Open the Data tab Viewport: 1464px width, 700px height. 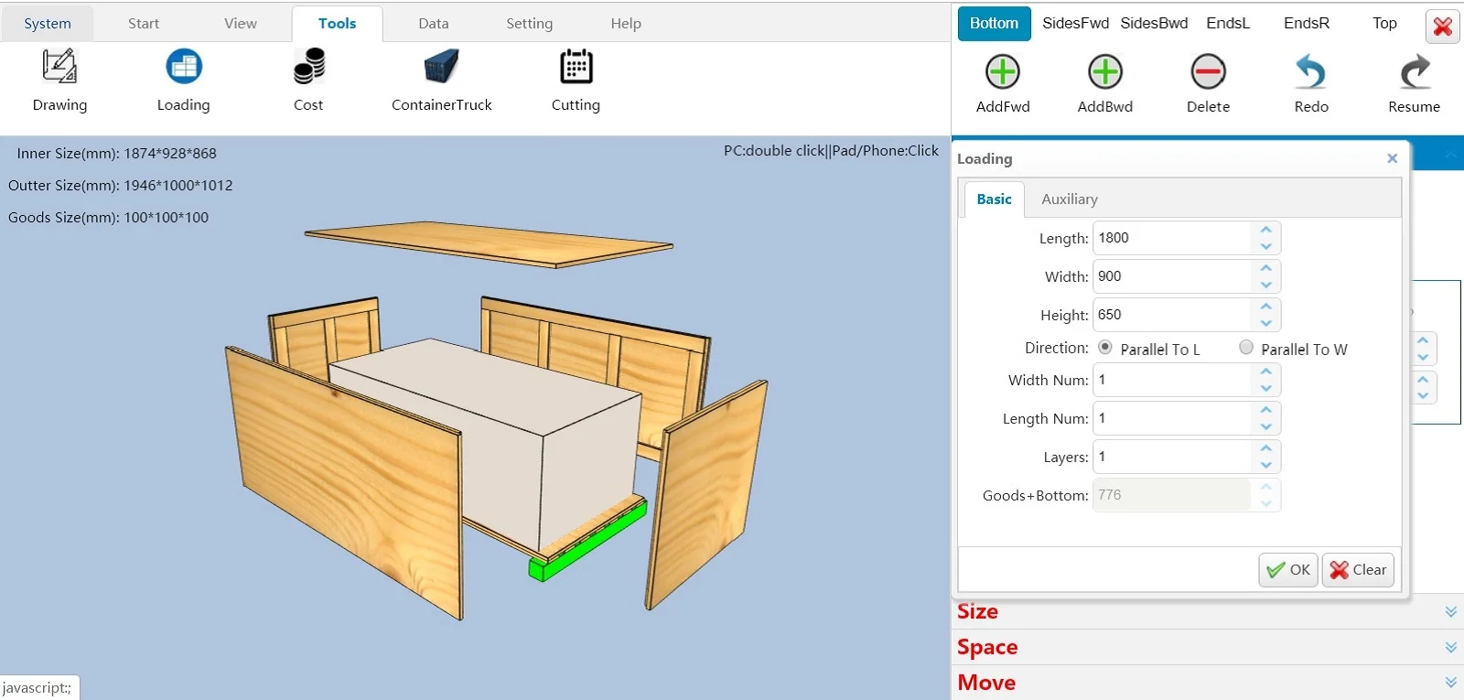click(434, 24)
